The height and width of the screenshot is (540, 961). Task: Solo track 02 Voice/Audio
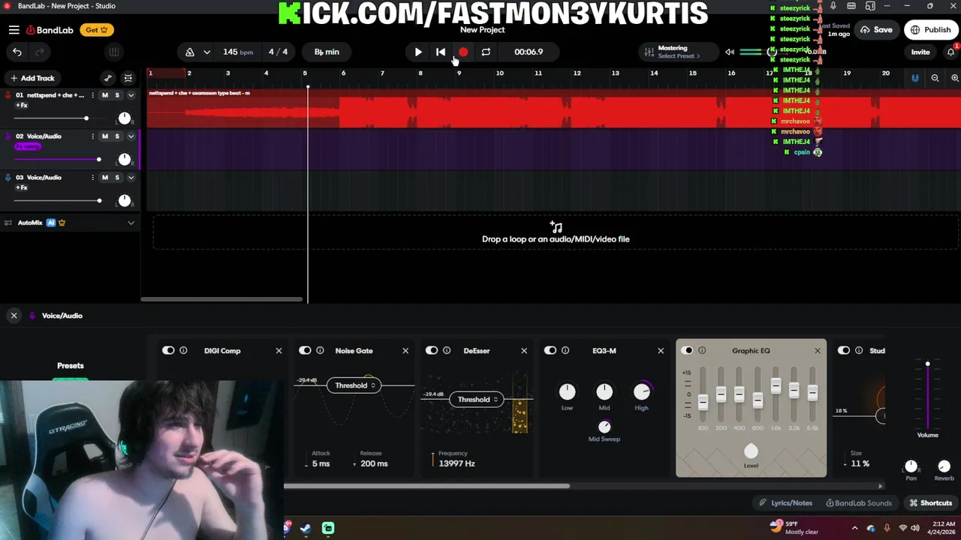coord(117,136)
